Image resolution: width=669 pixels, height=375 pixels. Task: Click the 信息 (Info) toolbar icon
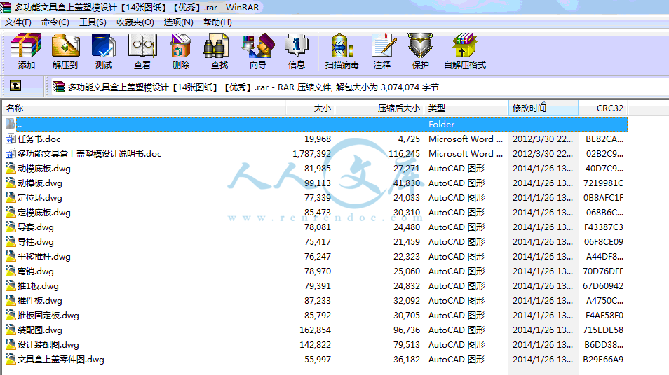point(297,45)
